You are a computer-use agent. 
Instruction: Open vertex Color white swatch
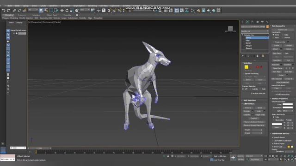coord(288,104)
